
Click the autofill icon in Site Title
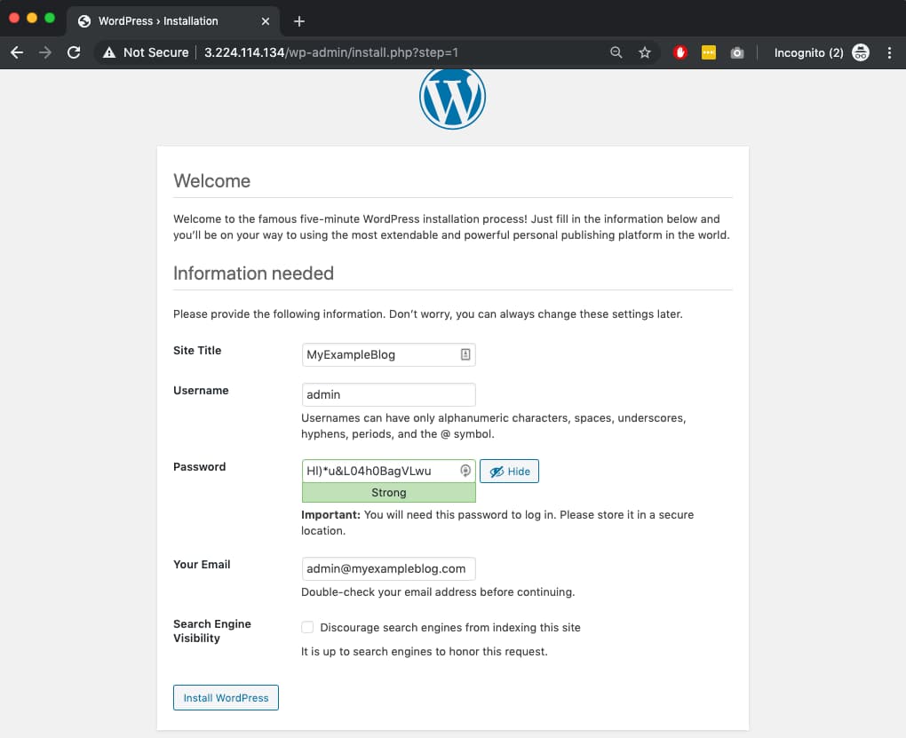coord(465,354)
